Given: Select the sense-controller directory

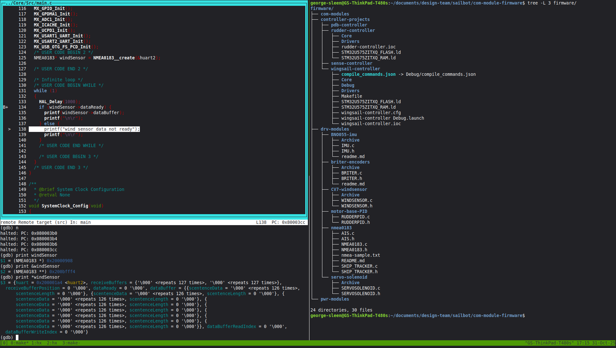Looking at the screenshot, I should click(x=352, y=63).
